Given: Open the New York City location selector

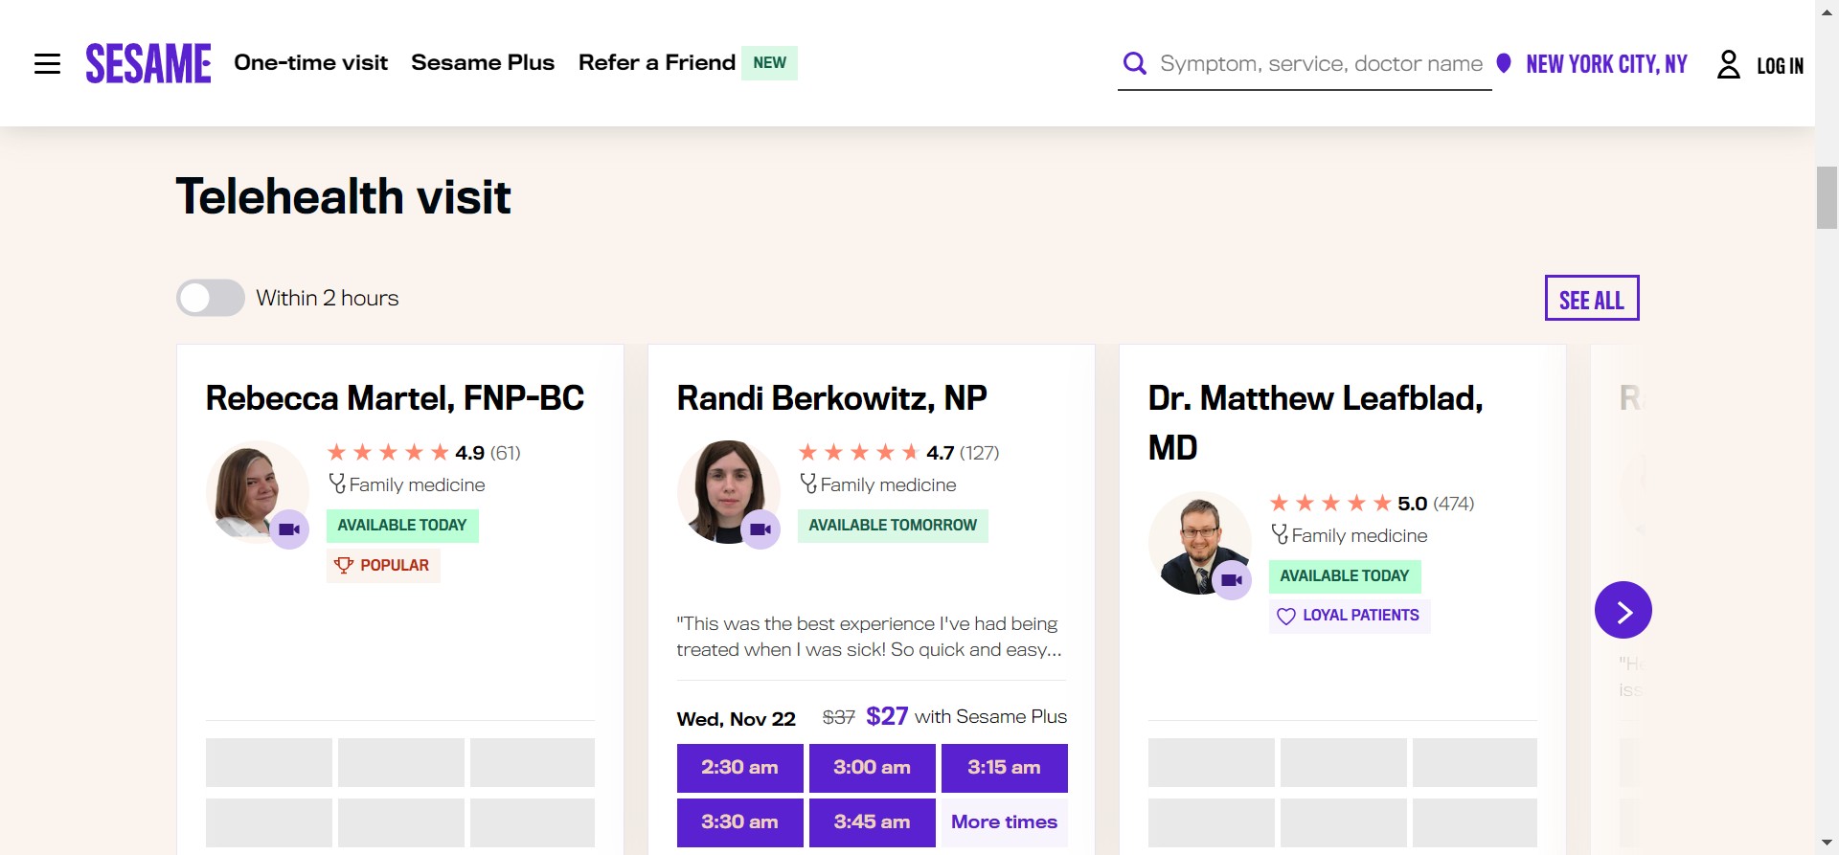Looking at the screenshot, I should coord(1606,64).
